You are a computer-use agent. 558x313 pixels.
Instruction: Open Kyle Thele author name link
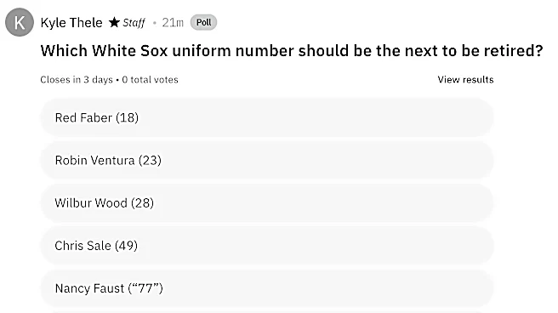(x=71, y=22)
